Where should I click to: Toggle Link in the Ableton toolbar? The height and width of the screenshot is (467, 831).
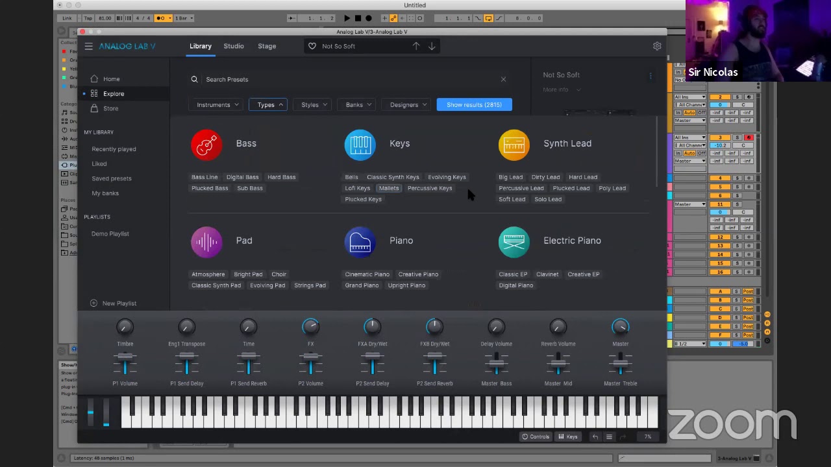(67, 18)
